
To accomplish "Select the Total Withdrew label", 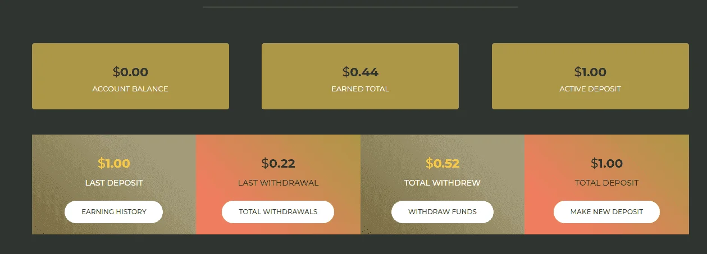I will 443,183.
